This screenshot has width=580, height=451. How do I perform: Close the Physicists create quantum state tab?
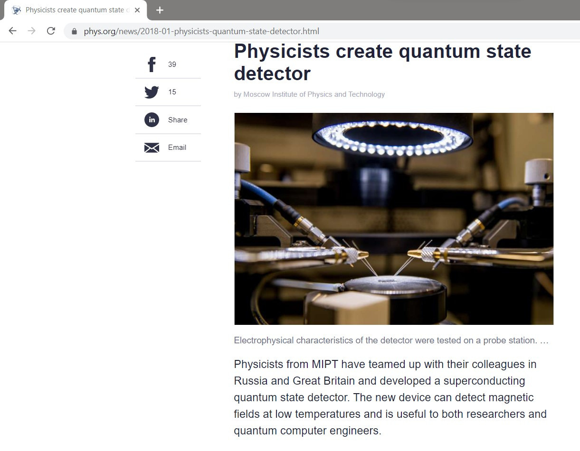pos(137,10)
